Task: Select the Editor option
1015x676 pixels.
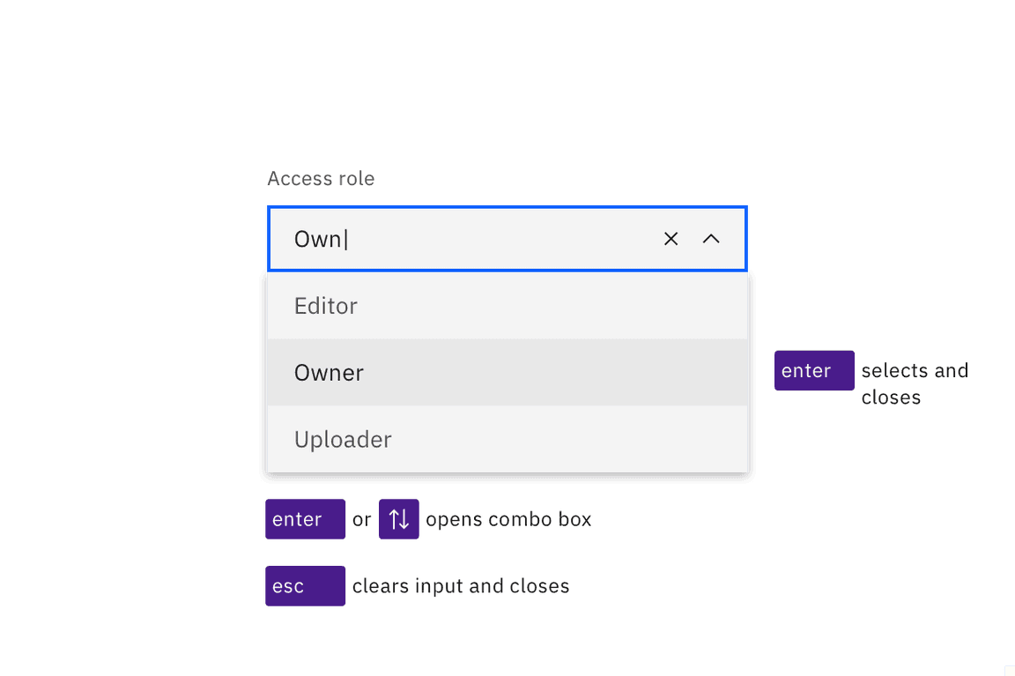Action: pyautogui.click(x=326, y=306)
